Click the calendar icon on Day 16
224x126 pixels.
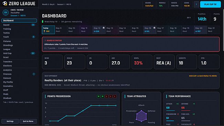(x=154, y=28)
